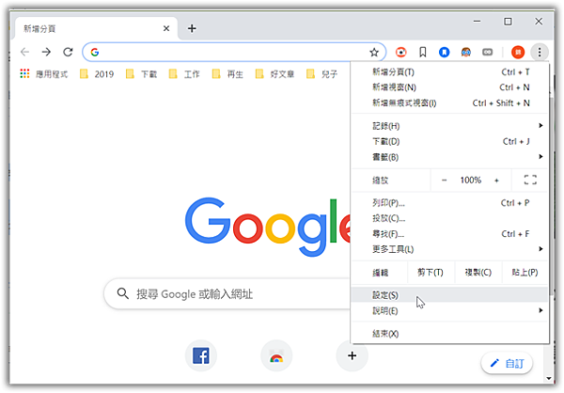This screenshot has width=564, height=393.
Task: Open the 2019 bookmark folder
Action: (x=97, y=74)
